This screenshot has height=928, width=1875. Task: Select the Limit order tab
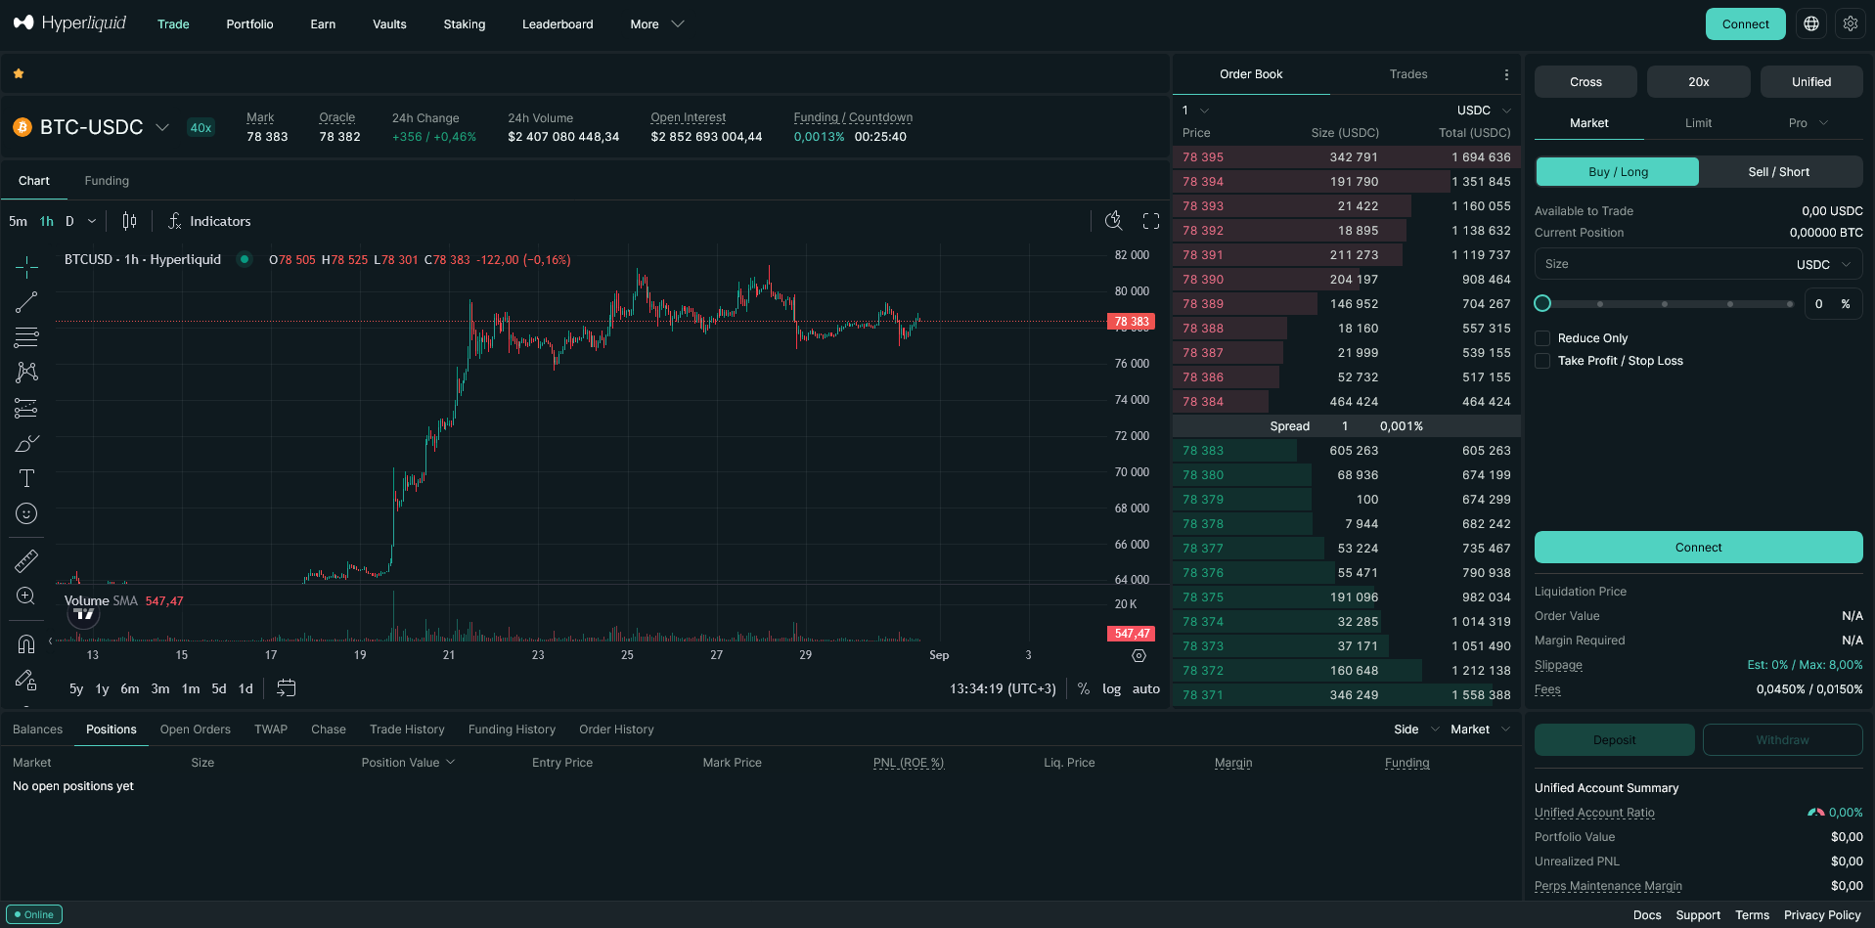pos(1698,123)
